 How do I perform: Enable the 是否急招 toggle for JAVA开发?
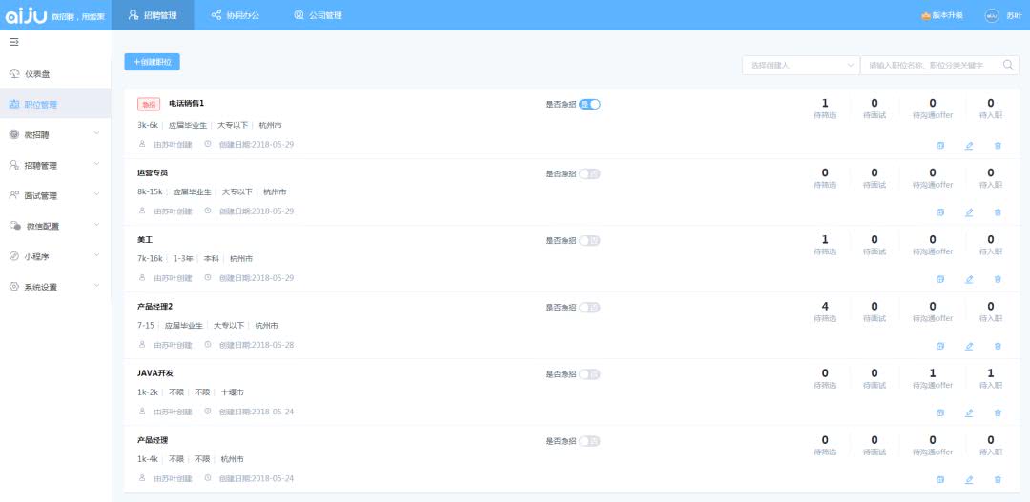(589, 374)
